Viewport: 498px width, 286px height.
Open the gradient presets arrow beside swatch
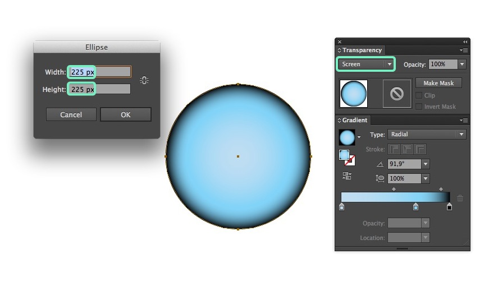coord(359,137)
